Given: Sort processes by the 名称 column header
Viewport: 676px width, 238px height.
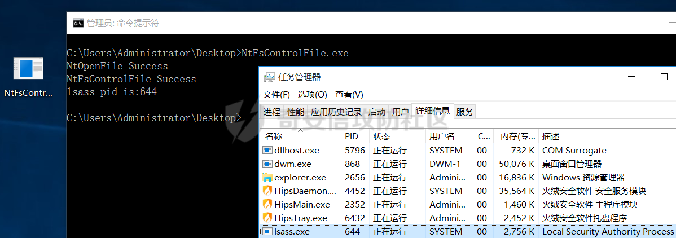Looking at the screenshot, I should [x=274, y=136].
